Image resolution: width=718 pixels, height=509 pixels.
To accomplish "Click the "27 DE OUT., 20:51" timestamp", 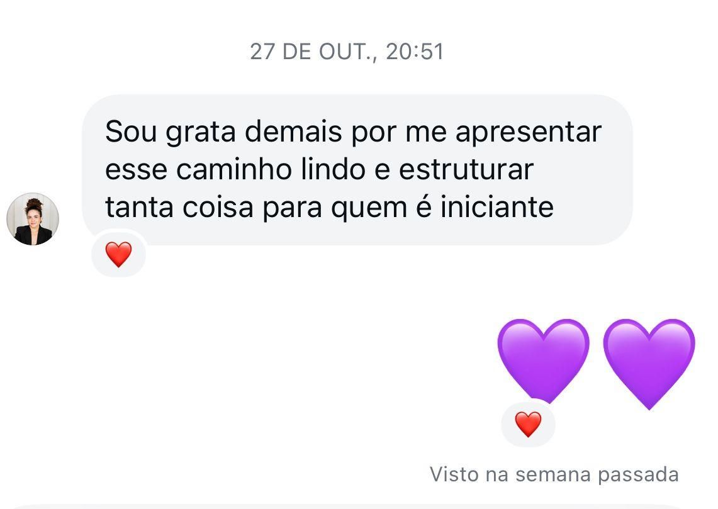I will (347, 52).
